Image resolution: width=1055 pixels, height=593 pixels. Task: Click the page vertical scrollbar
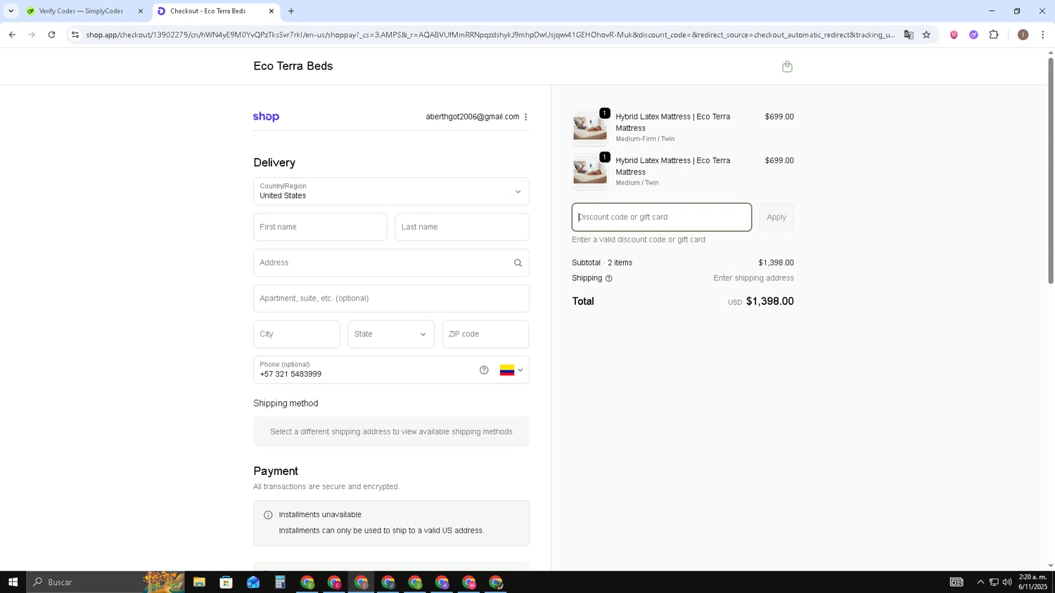click(1051, 171)
